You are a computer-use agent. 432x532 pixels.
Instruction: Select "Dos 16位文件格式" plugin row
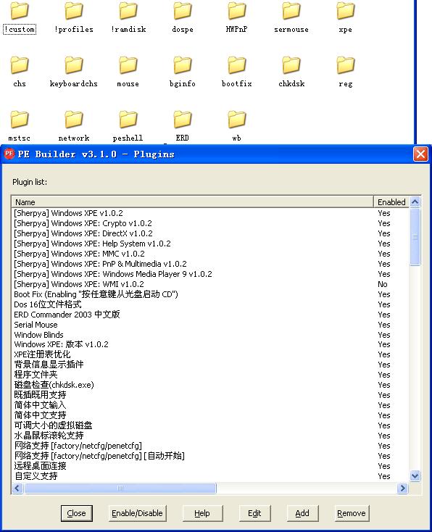tap(210, 304)
